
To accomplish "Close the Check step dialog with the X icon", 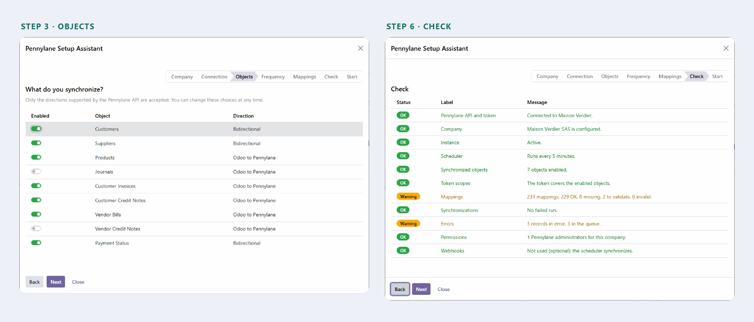I will 726,48.
